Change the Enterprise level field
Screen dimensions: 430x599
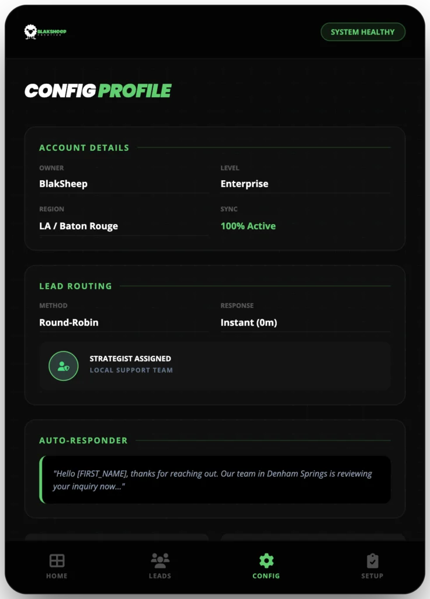point(244,183)
